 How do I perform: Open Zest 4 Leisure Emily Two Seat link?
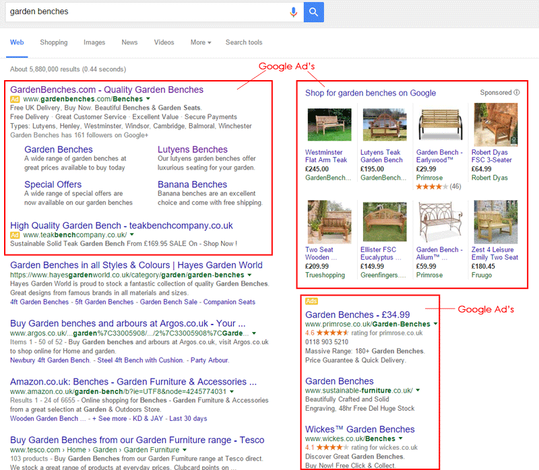point(495,254)
